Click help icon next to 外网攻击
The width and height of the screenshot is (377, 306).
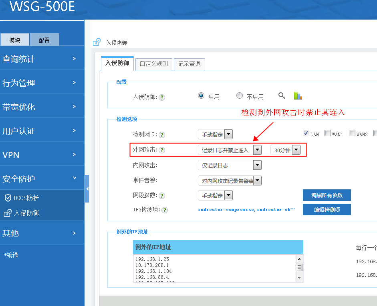(x=162, y=150)
